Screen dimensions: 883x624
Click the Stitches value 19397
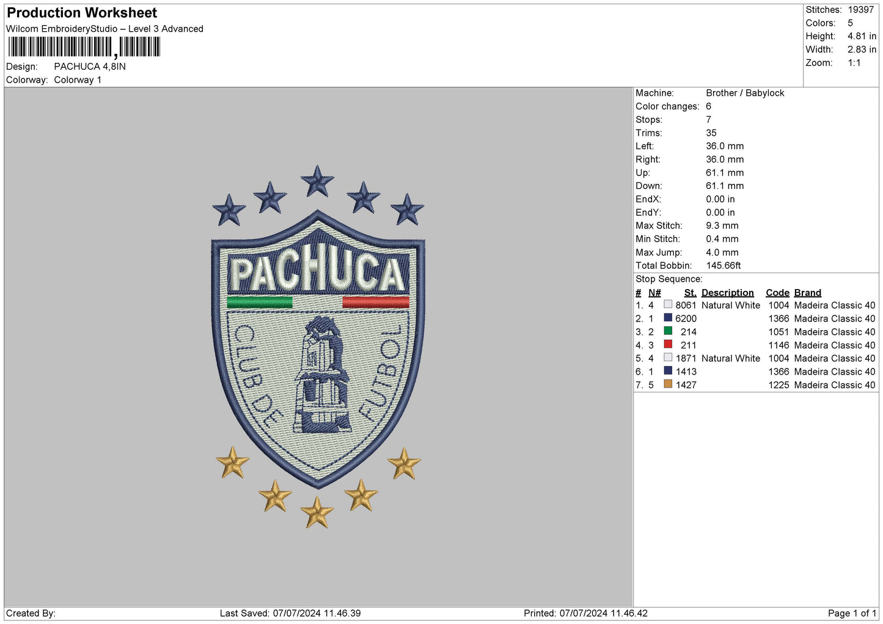[860, 10]
